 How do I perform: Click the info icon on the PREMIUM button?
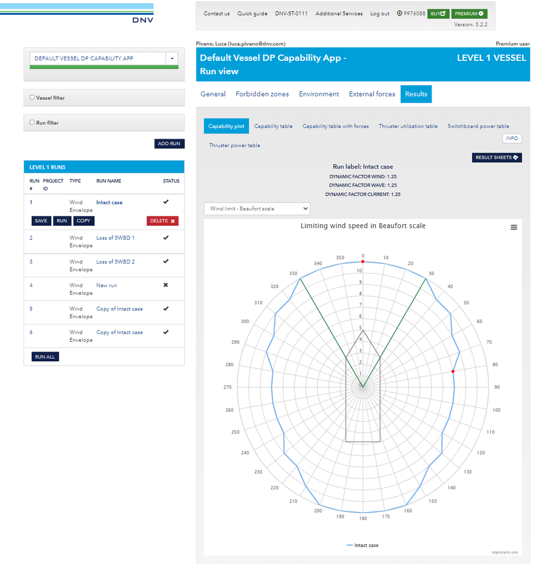click(x=481, y=13)
